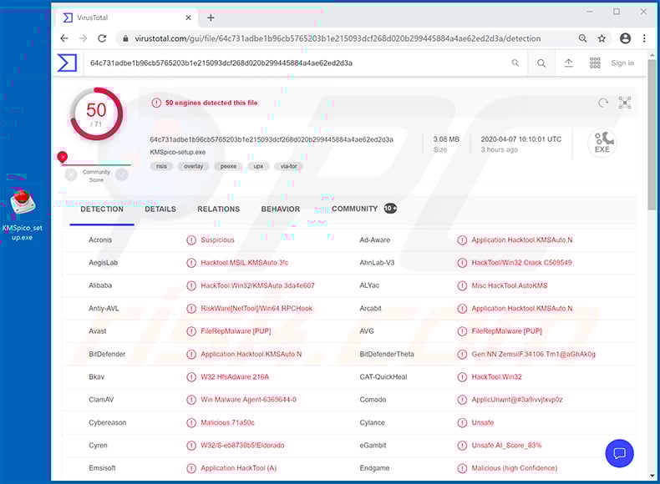Click the AhnLab-V3 HackTool/Win32.Crack result
Image resolution: width=660 pixels, height=484 pixels.
(x=521, y=262)
